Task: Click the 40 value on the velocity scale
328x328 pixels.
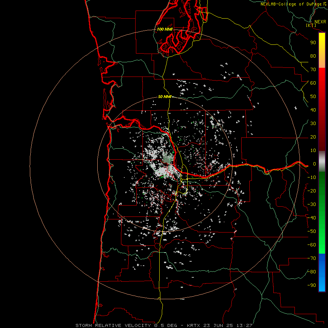Action: (313, 110)
